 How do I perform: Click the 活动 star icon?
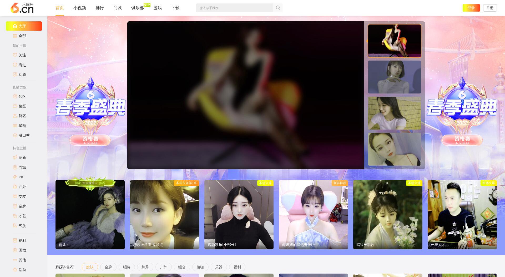click(15, 270)
